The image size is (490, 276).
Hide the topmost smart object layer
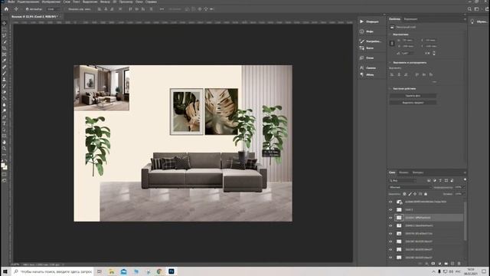[x=390, y=202]
